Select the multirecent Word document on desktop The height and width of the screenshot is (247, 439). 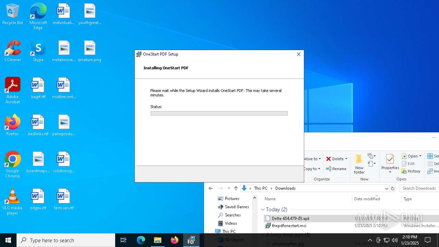tap(64, 89)
